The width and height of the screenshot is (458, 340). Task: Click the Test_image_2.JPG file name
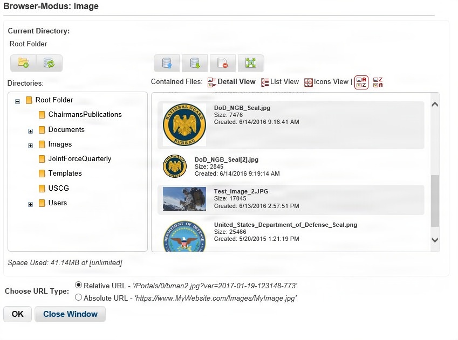click(x=241, y=191)
